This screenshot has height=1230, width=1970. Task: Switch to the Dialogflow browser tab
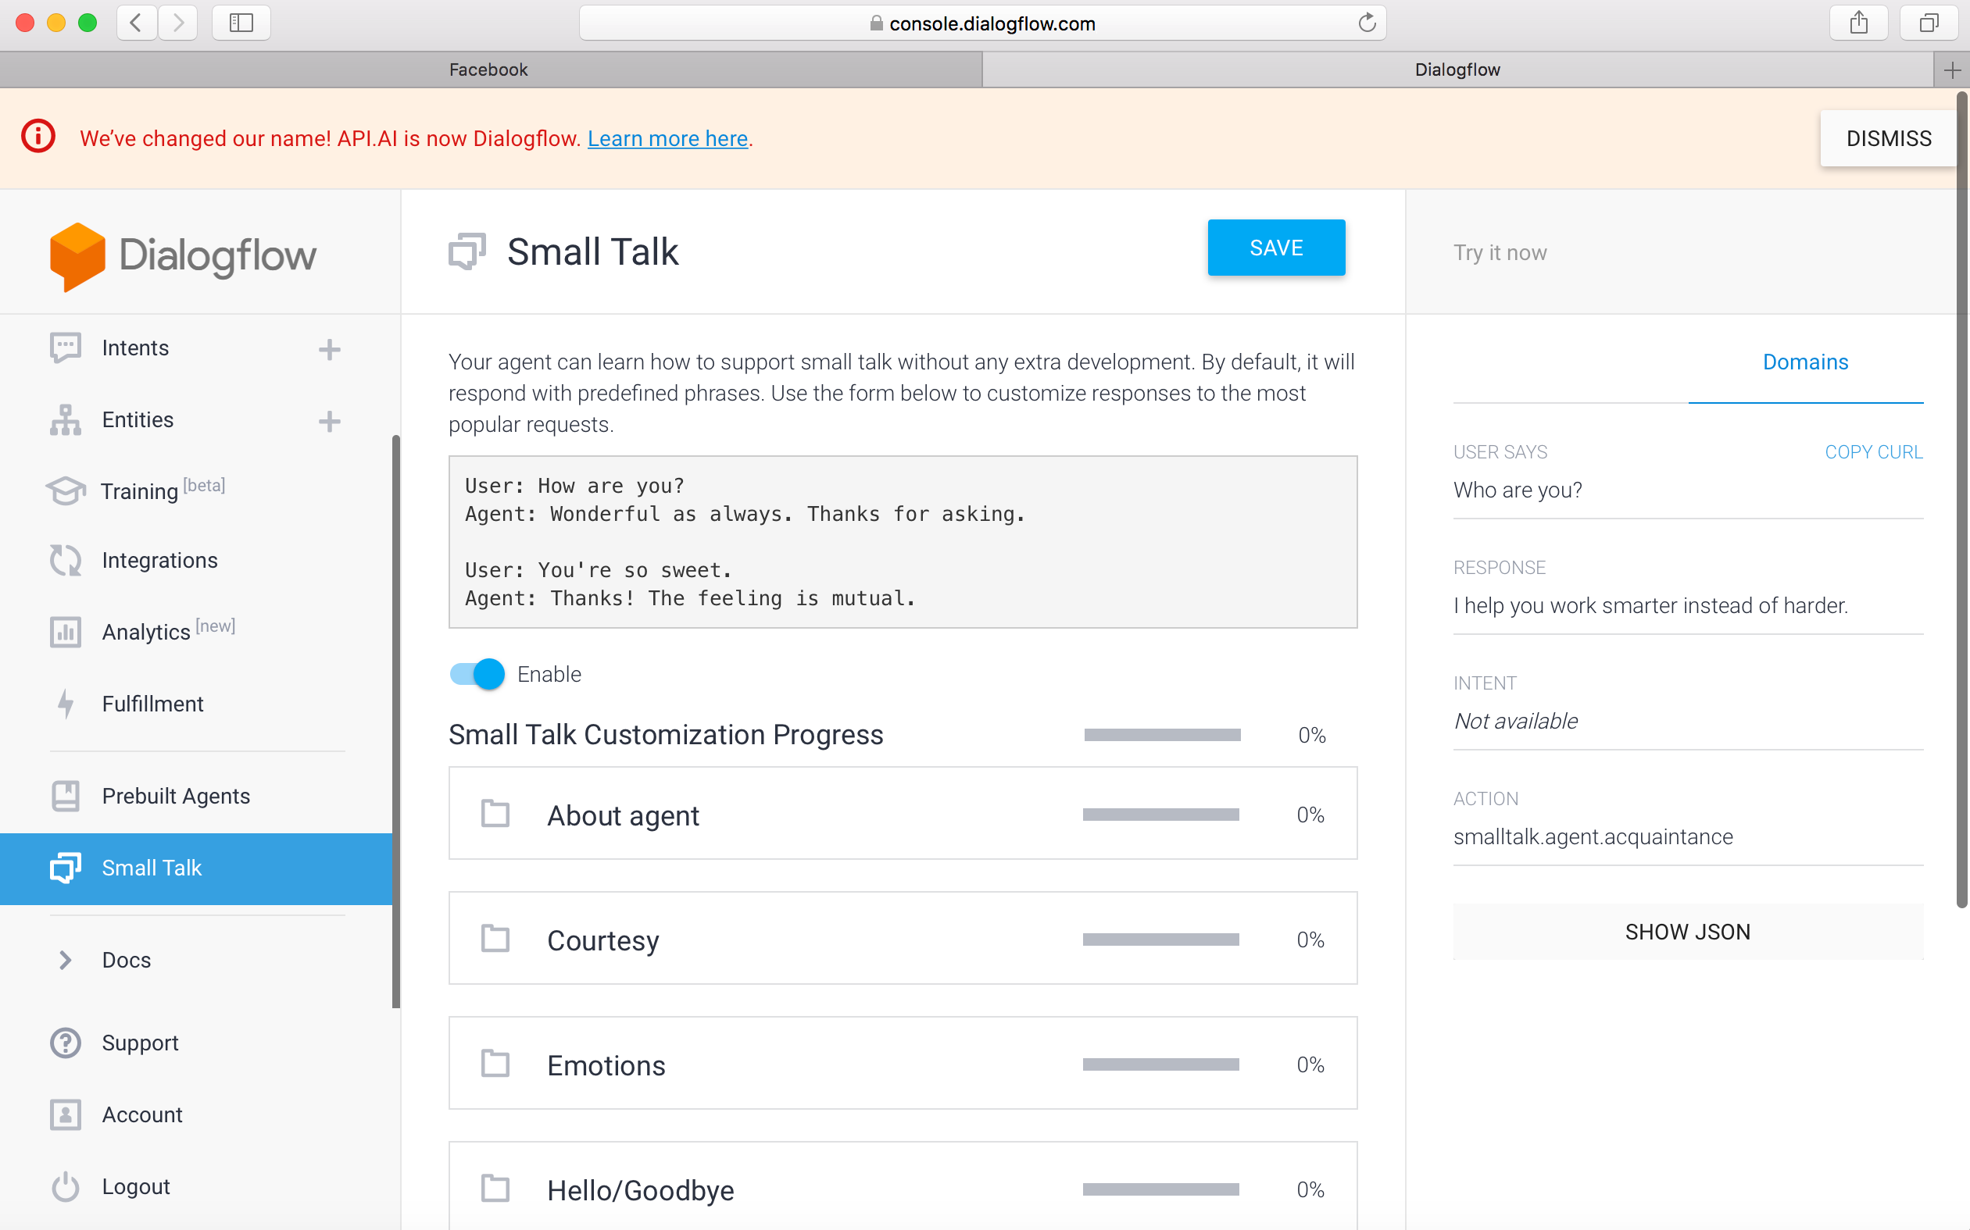coord(1457,70)
